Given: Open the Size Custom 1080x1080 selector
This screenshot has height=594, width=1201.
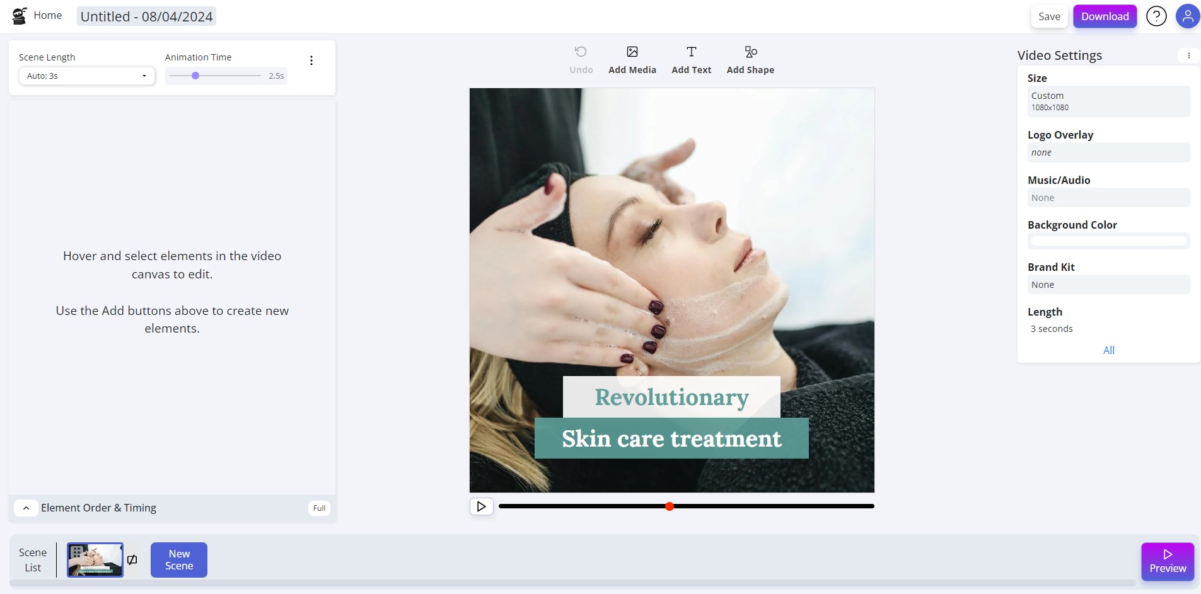Looking at the screenshot, I should (1108, 101).
